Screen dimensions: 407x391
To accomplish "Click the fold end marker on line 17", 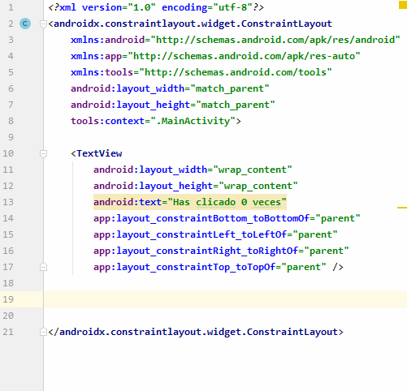I will [x=43, y=267].
